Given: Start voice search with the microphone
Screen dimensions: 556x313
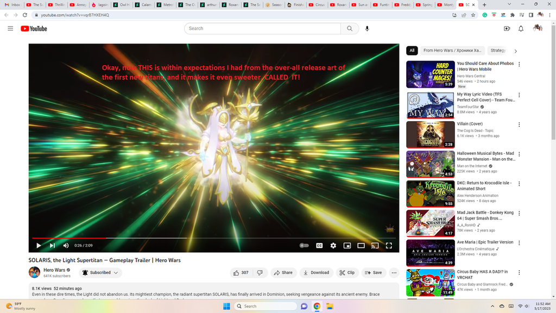Looking at the screenshot, I should [367, 28].
